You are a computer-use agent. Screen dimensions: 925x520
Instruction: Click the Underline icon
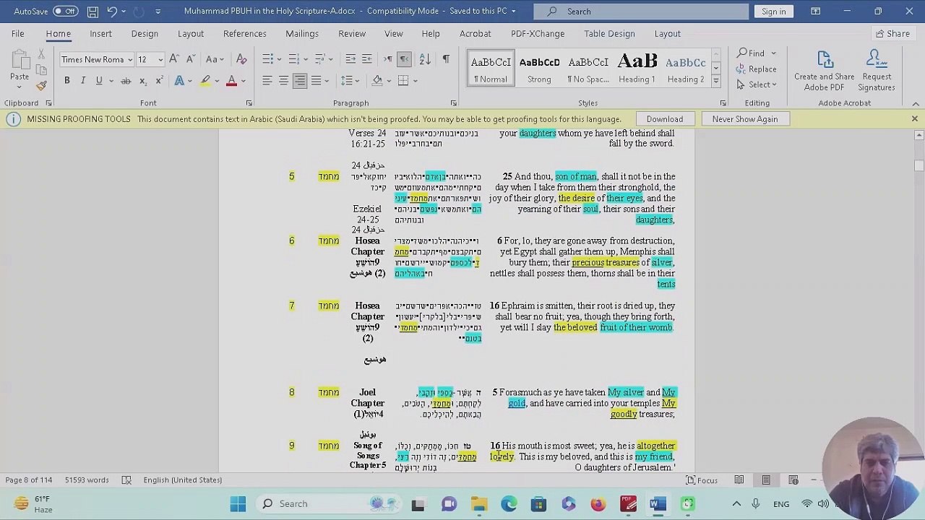pos(99,81)
